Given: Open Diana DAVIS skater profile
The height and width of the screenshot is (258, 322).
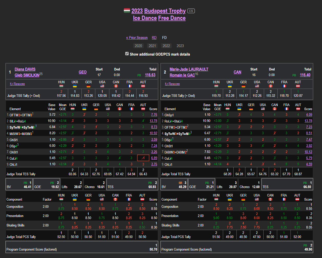Looking at the screenshot, I should [x=25, y=69].
